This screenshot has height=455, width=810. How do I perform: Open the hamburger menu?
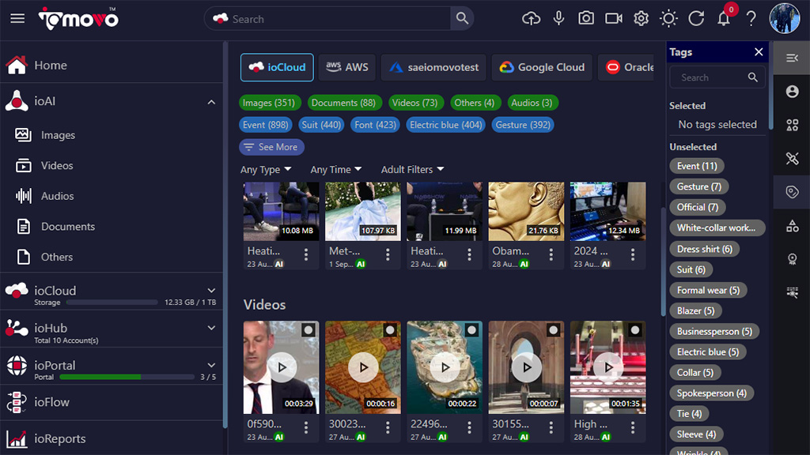click(17, 19)
